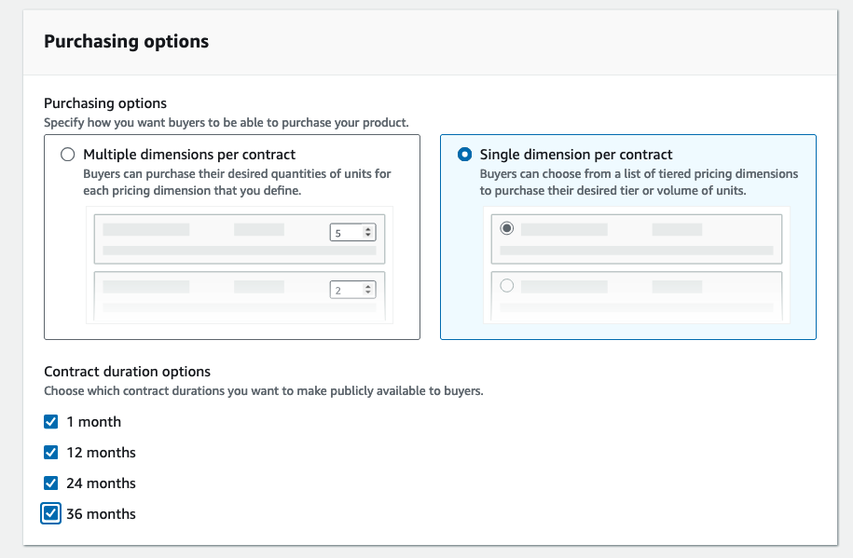The height and width of the screenshot is (558, 853).
Task: Uncheck the 1 month contract duration checkbox
Action: (51, 422)
